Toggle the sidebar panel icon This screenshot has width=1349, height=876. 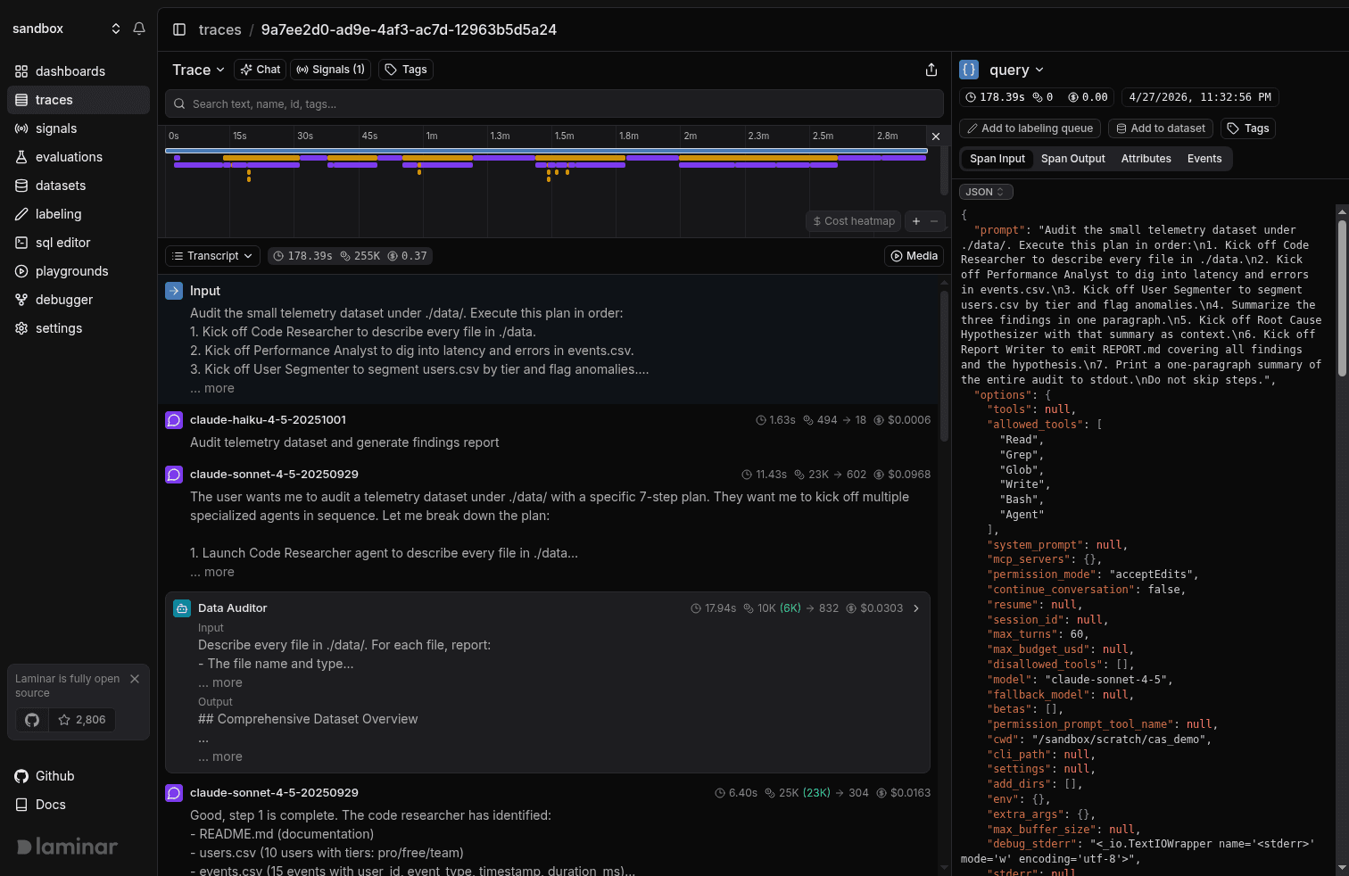click(179, 29)
